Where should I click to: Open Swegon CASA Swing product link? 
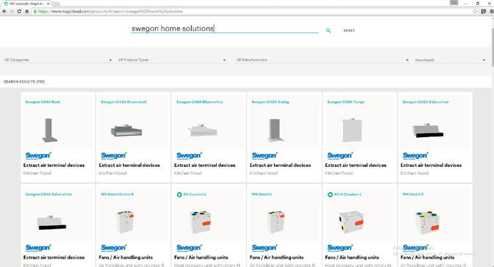[271, 102]
